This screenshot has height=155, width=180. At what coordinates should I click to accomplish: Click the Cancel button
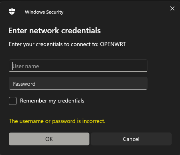(x=131, y=139)
